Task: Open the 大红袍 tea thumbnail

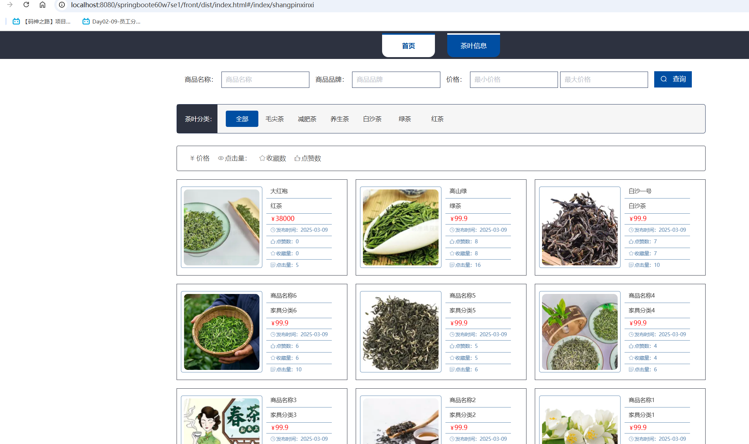Action: tap(221, 227)
